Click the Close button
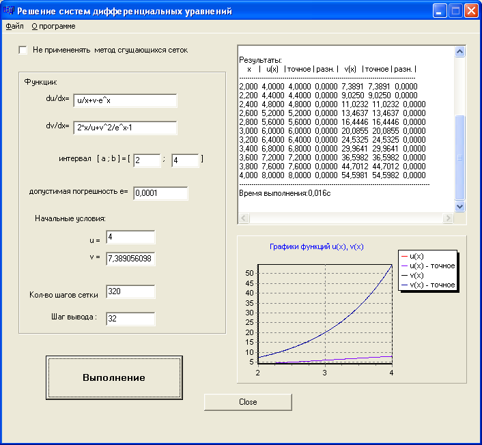This screenshot has height=445, width=482. [248, 402]
